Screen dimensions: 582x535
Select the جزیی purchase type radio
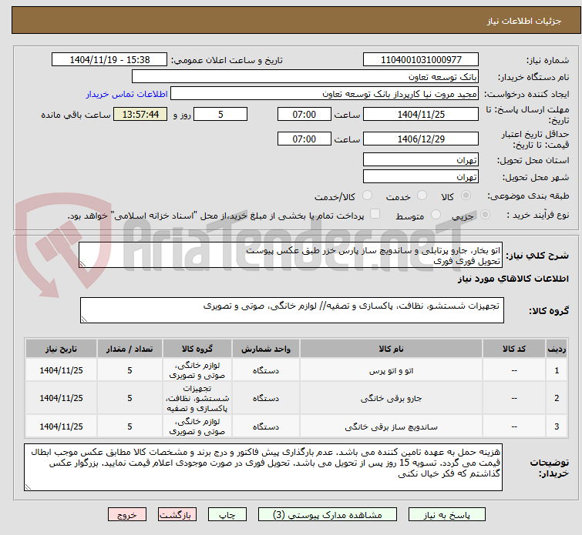485,214
